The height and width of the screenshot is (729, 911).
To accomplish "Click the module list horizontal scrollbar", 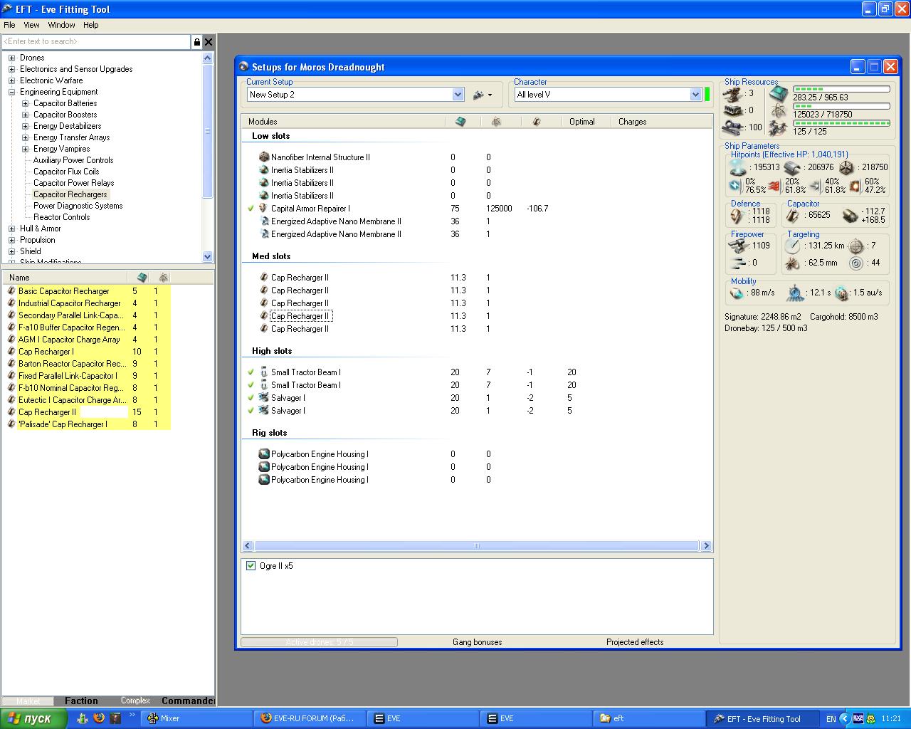I will pos(476,546).
